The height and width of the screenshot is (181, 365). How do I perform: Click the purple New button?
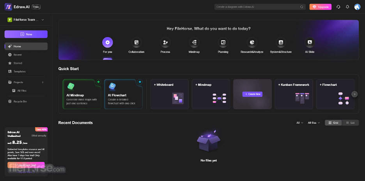pos(26,34)
